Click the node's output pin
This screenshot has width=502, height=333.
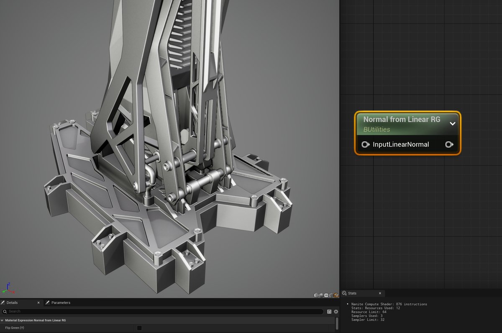click(x=449, y=145)
